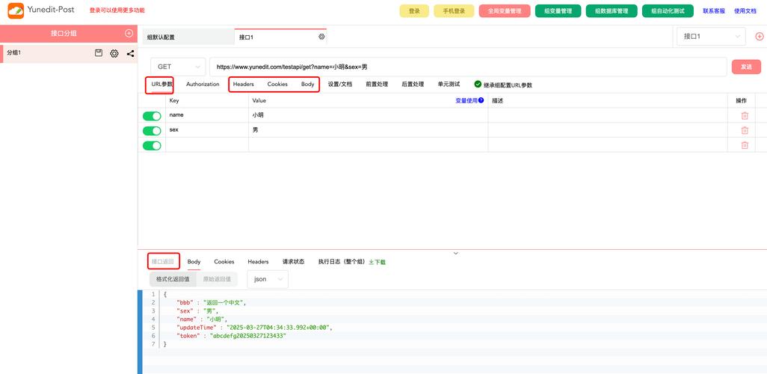
Task: Show the 执行日志（整个组） tab
Action: (342, 262)
